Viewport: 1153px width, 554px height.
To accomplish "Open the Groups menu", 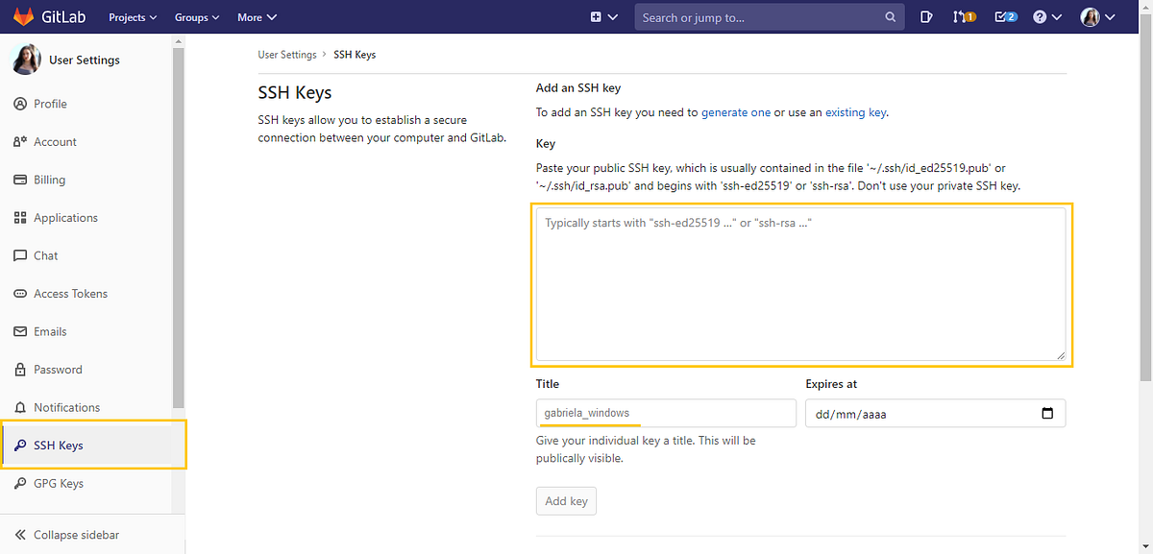I will 195,16.
